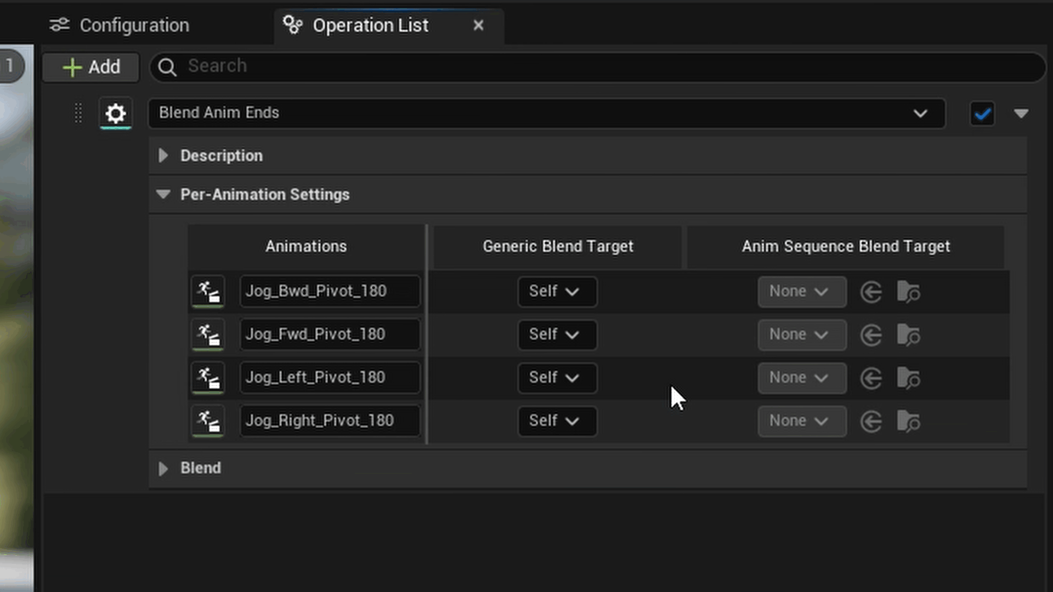Browse to asset for Jog_Fwd_Pivot_180 row
The height and width of the screenshot is (592, 1053).
[908, 335]
